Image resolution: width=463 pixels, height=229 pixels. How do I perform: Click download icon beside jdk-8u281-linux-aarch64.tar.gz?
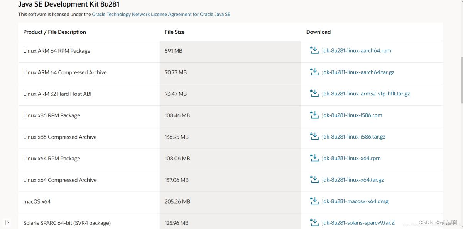[x=314, y=72]
